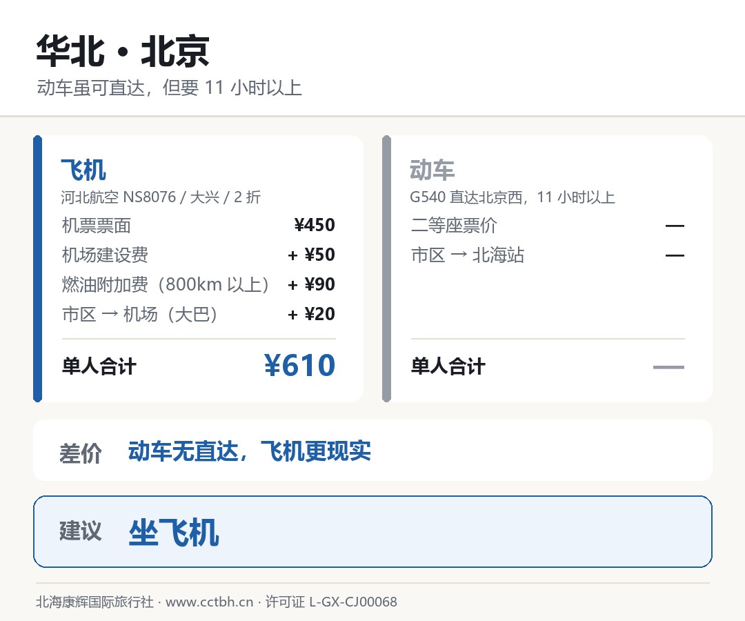Screen dimensions: 745x621
Task: Click the amount '+ ¥20'
Action: 311,315
